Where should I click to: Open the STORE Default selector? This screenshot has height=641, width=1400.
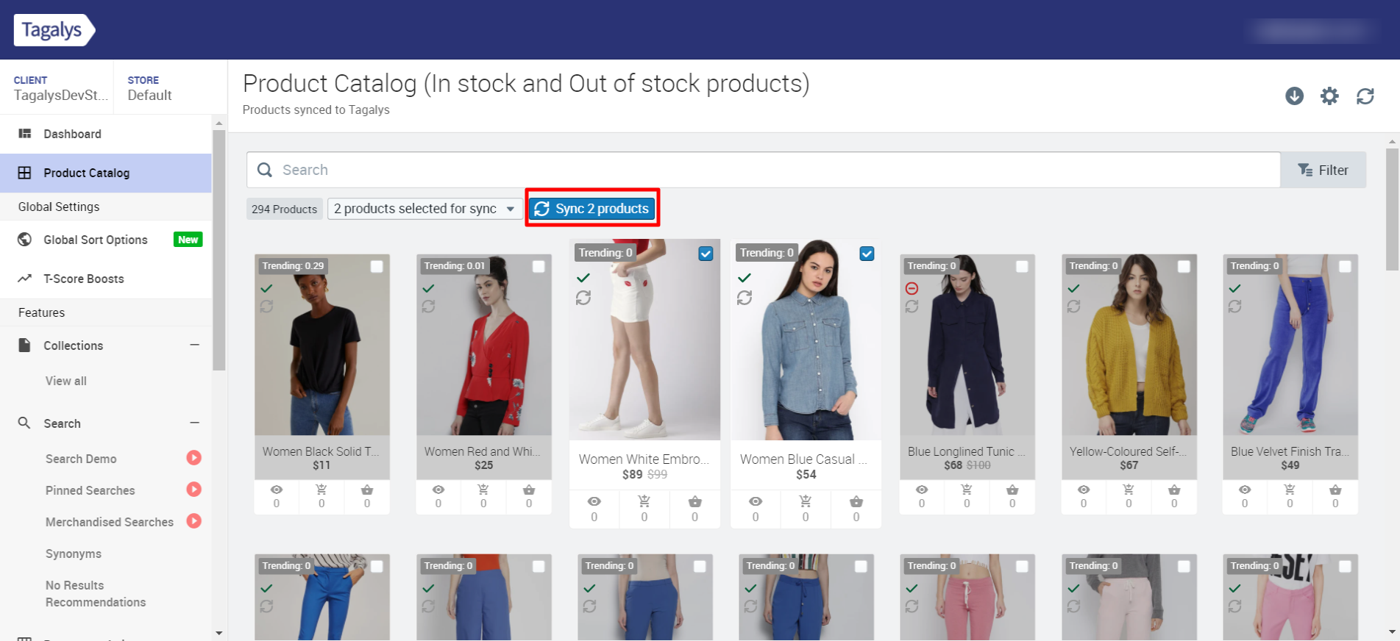tap(170, 87)
